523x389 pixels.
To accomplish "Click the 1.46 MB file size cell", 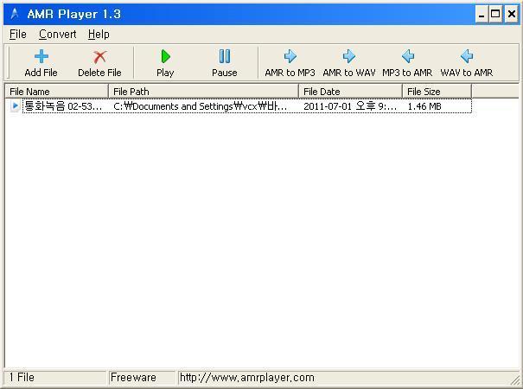I will point(424,106).
